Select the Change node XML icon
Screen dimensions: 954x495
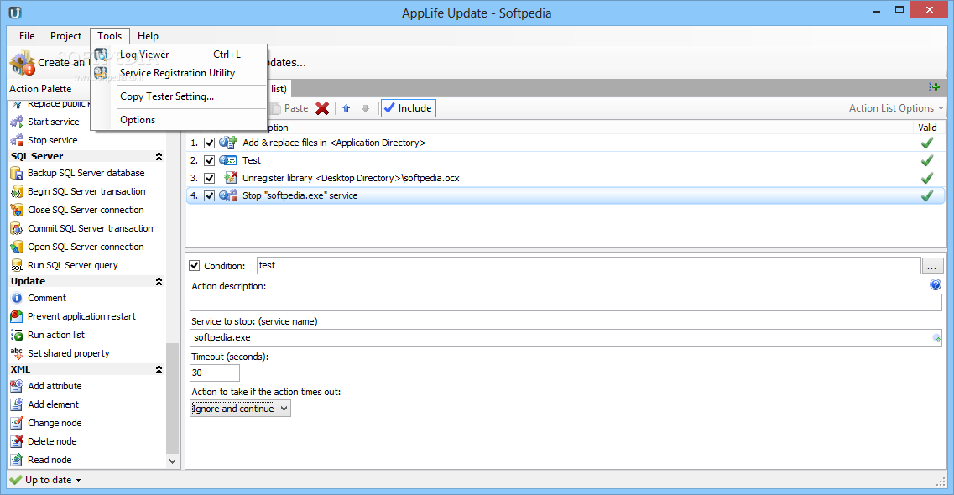(x=17, y=423)
